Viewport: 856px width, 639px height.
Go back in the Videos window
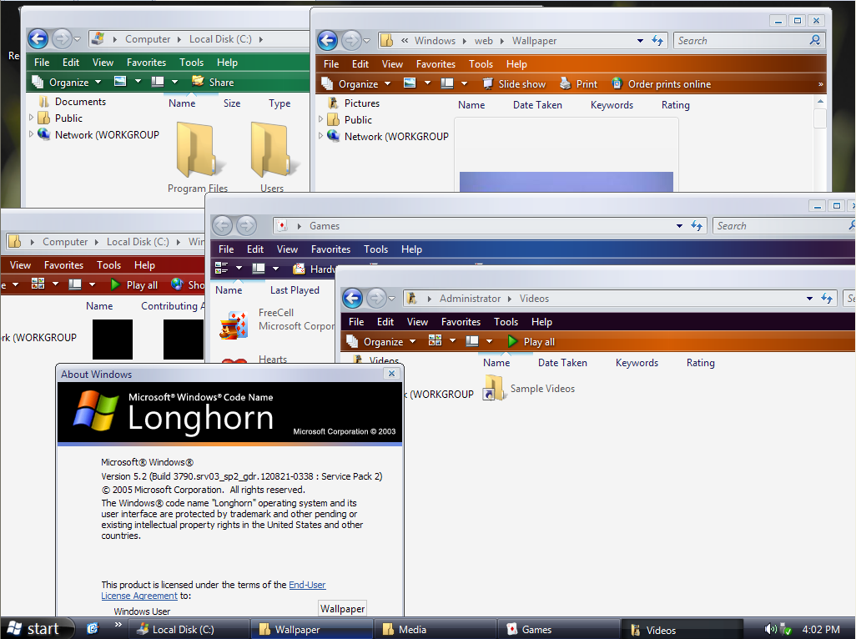coord(352,299)
